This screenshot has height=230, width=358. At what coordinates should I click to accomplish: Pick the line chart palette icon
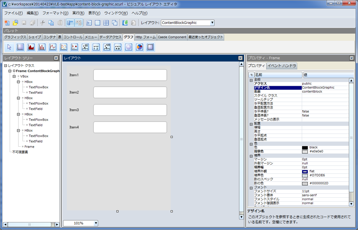(53, 47)
